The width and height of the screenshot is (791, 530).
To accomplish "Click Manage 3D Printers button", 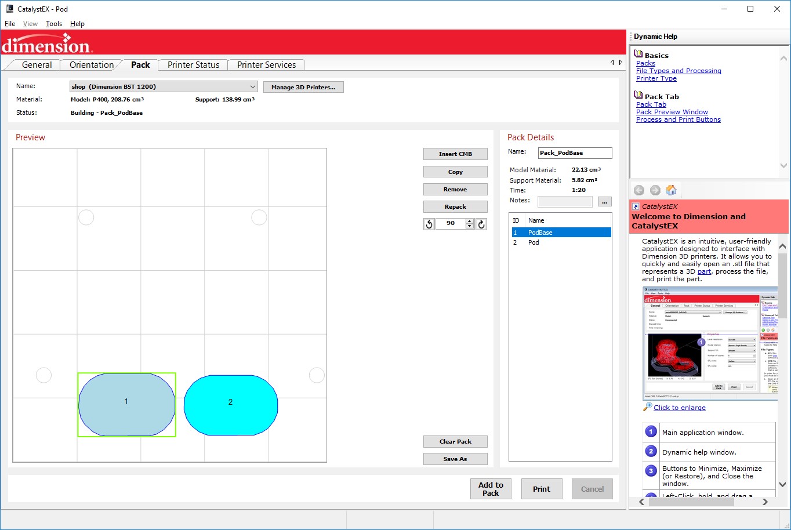I will point(303,87).
